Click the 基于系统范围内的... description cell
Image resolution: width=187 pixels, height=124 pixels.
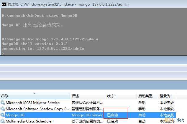point(87,121)
